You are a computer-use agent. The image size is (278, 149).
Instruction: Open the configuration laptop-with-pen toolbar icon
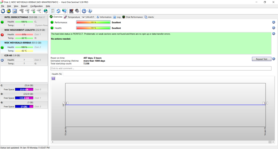pyautogui.click(x=71, y=11)
